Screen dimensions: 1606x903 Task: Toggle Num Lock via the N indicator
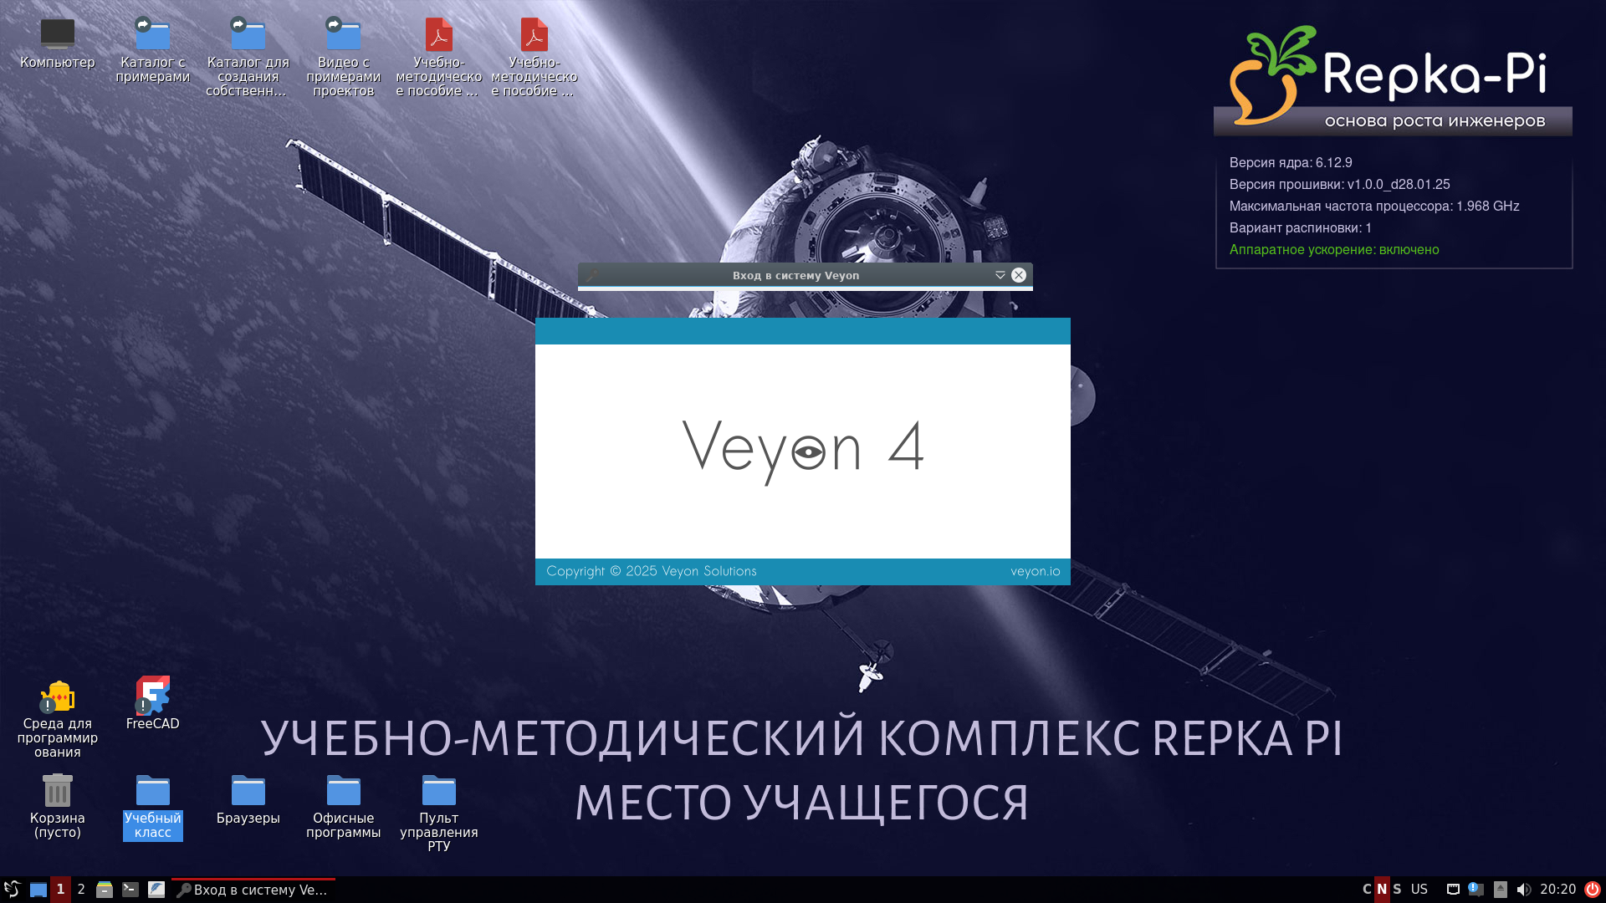[x=1384, y=889]
